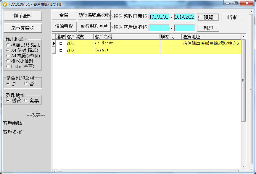The height and width of the screenshot is (174, 256).
Task: Click the grid's vertical scrollbar thumb
Action: [x=244, y=80]
